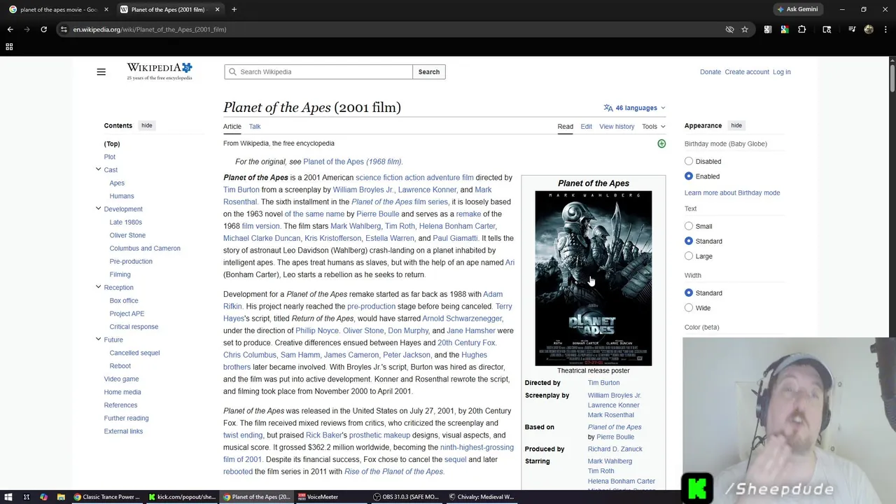
Task: Open the Tim Burton link in infobox
Action: (603, 383)
